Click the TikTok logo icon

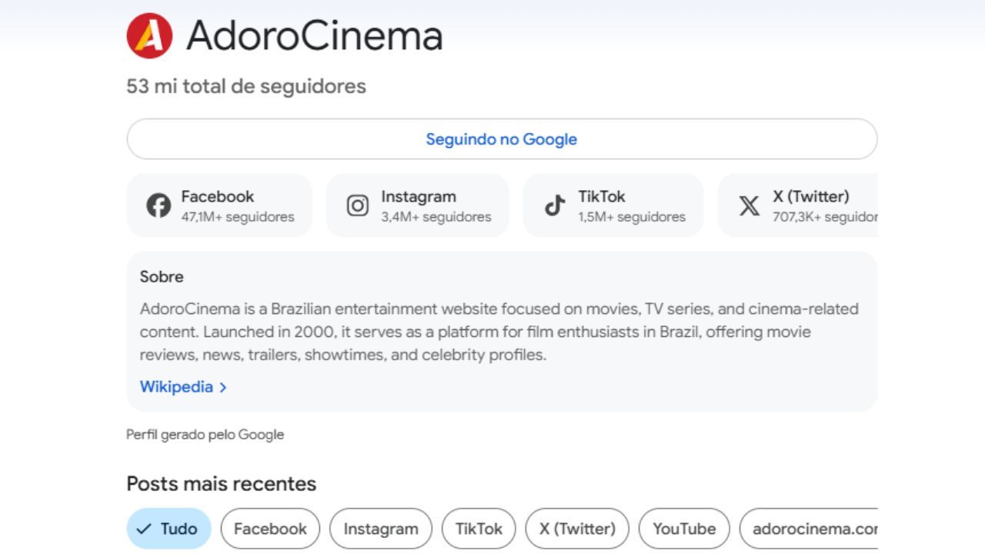[555, 205]
